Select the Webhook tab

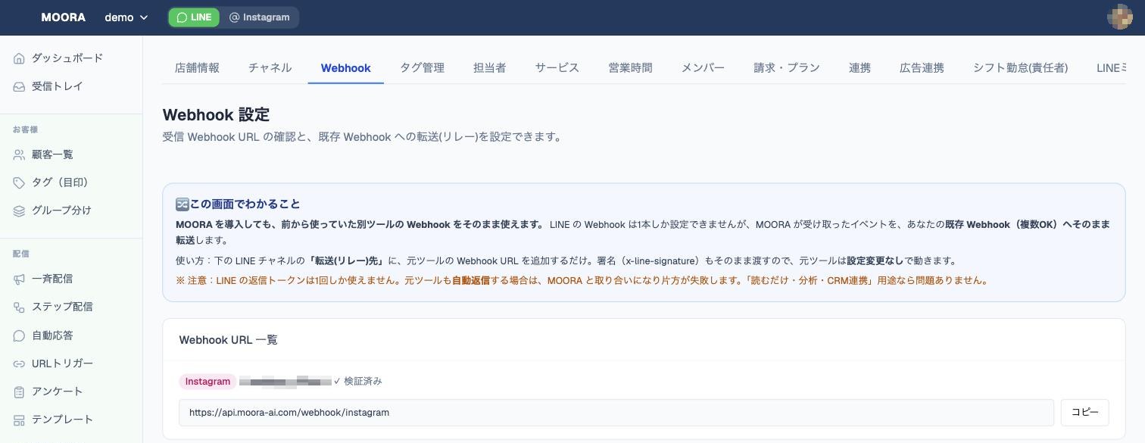pyautogui.click(x=345, y=67)
